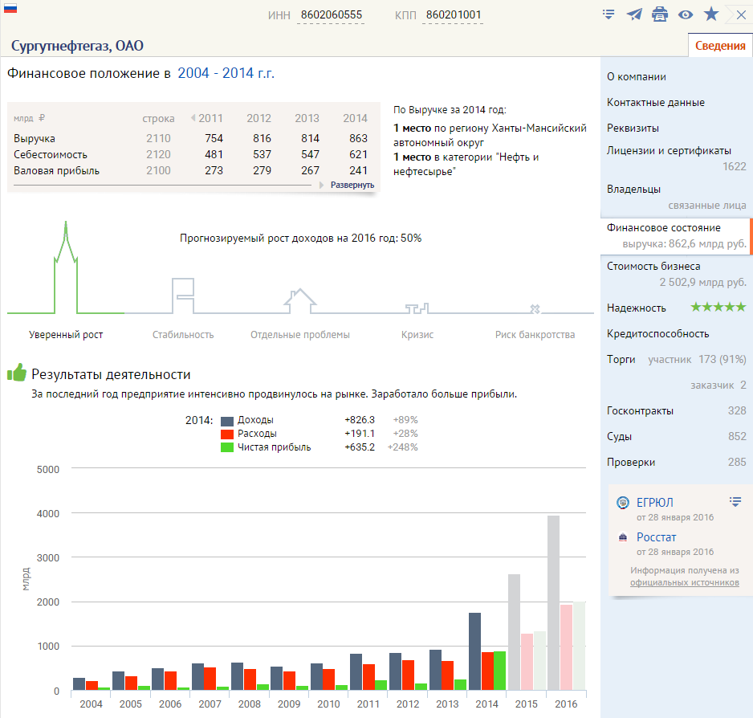This screenshot has width=753, height=718.
Task: Show earlier years with arrow before 2011
Action: point(193,118)
